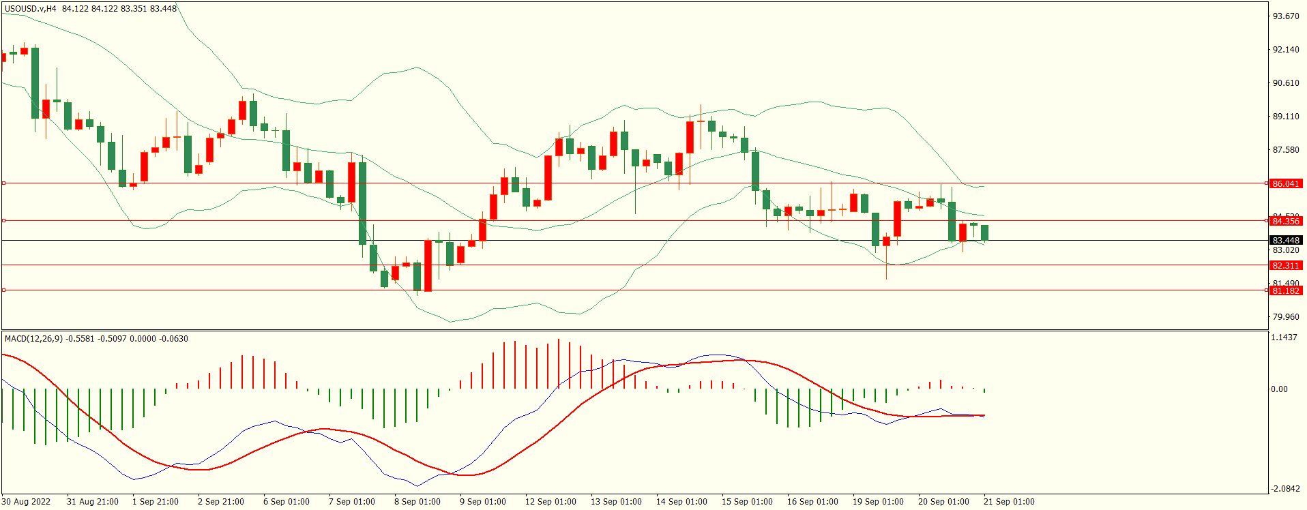Click the 89.110 price axis label
The width and height of the screenshot is (1307, 510).
pyautogui.click(x=1286, y=117)
